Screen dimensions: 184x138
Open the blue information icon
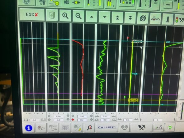click(29, 128)
